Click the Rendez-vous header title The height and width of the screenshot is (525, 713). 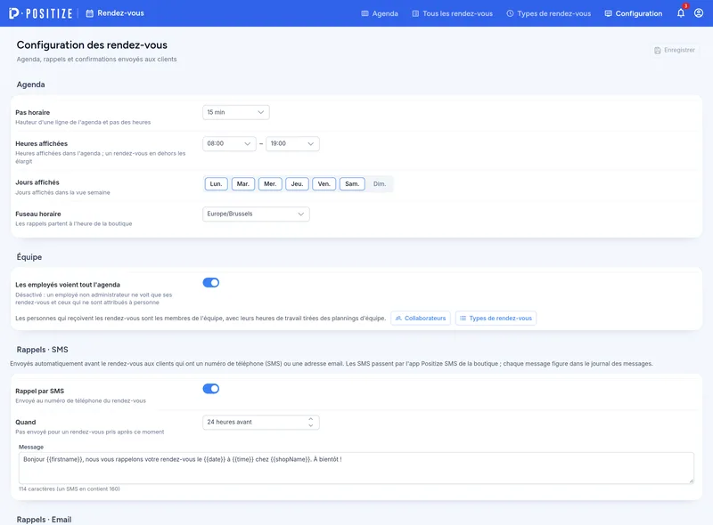120,13
